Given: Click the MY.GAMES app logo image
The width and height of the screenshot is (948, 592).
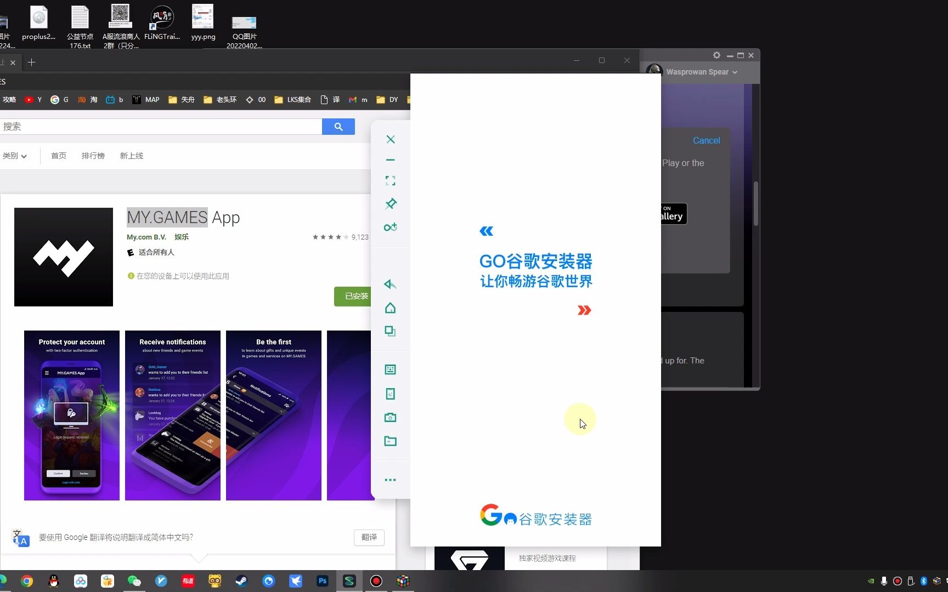Looking at the screenshot, I should (x=64, y=257).
